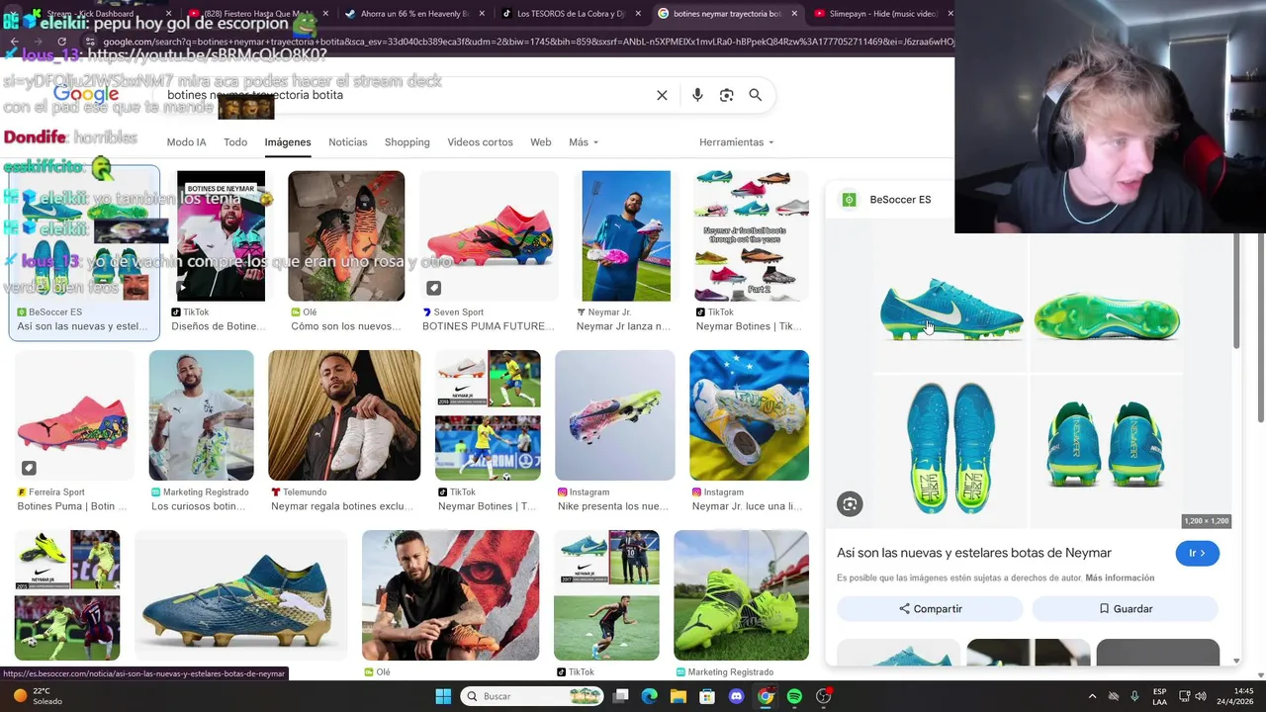Screen dimensions: 1266x712
Task: Click the Google logo
Action: point(86,95)
